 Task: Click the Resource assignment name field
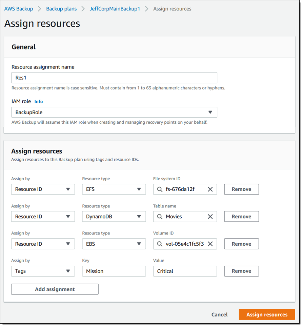[114, 78]
